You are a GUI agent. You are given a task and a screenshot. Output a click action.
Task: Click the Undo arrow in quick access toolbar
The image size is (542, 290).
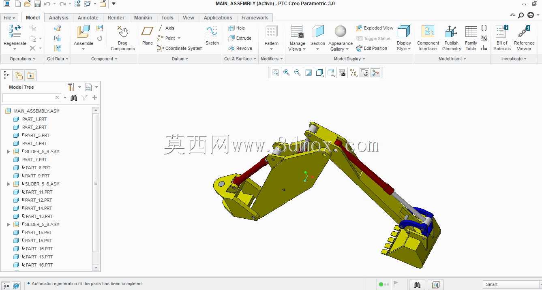pos(47,4)
